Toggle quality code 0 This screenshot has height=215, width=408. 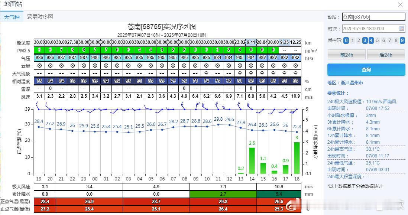coord(346,40)
